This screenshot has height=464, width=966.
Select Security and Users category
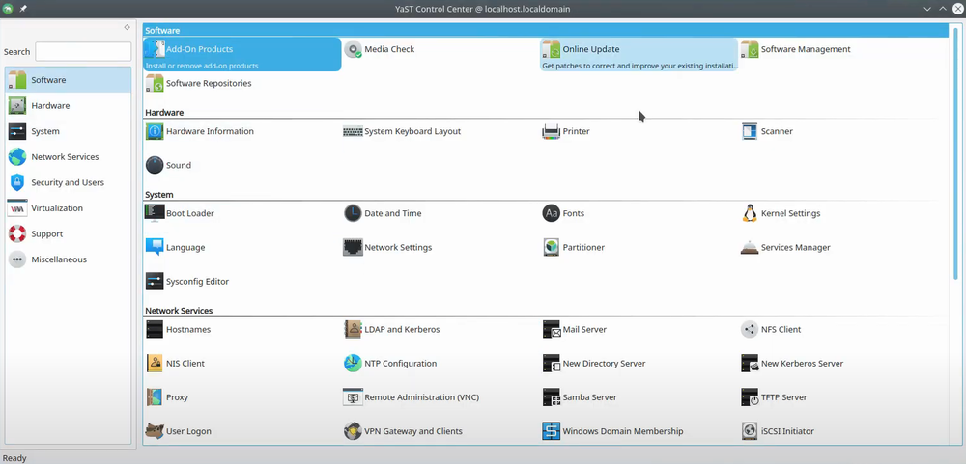(69, 182)
